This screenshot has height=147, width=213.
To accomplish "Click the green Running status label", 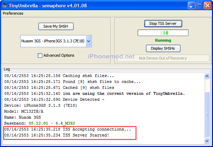I will (x=163, y=40).
